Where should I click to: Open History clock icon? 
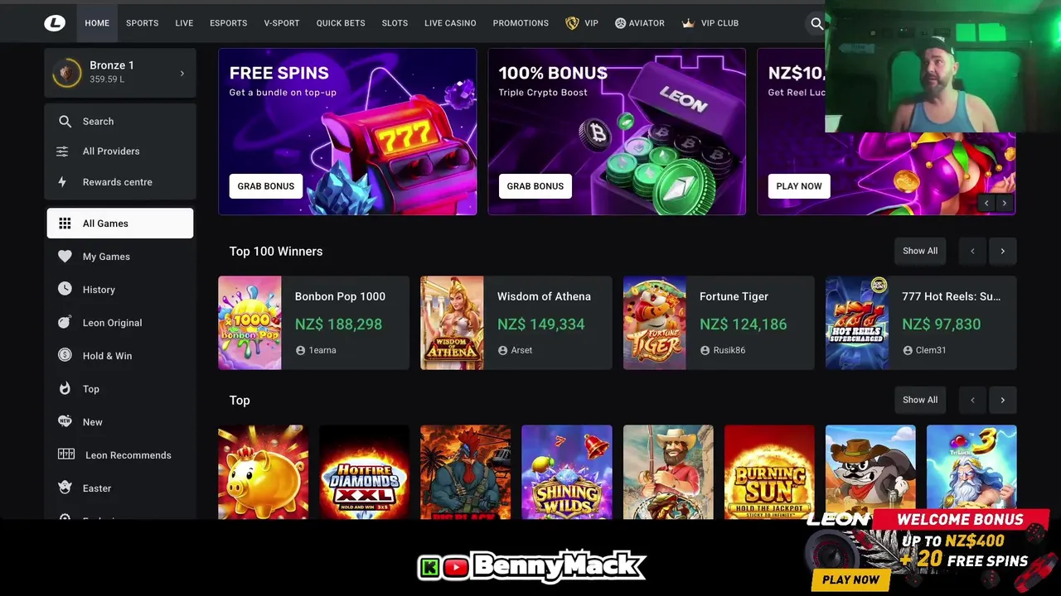(65, 290)
